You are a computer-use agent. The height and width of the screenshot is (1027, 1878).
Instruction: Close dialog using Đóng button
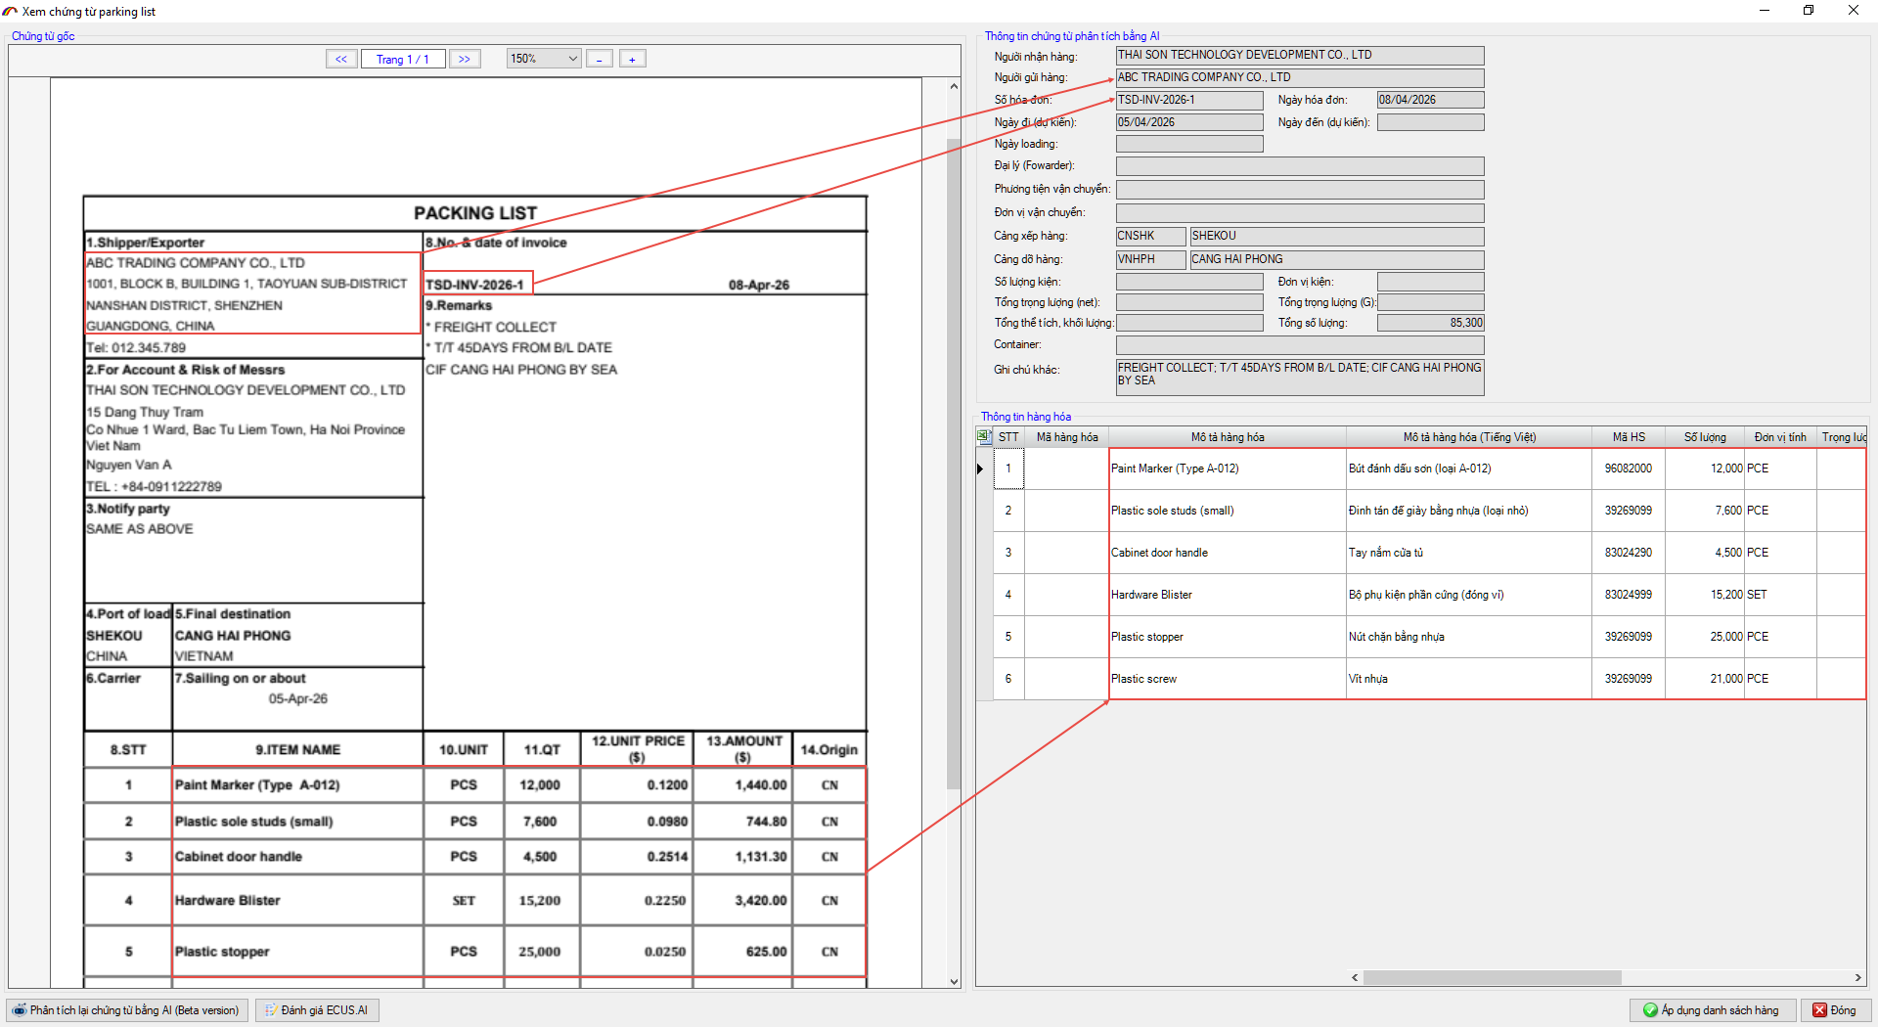1835,1010
